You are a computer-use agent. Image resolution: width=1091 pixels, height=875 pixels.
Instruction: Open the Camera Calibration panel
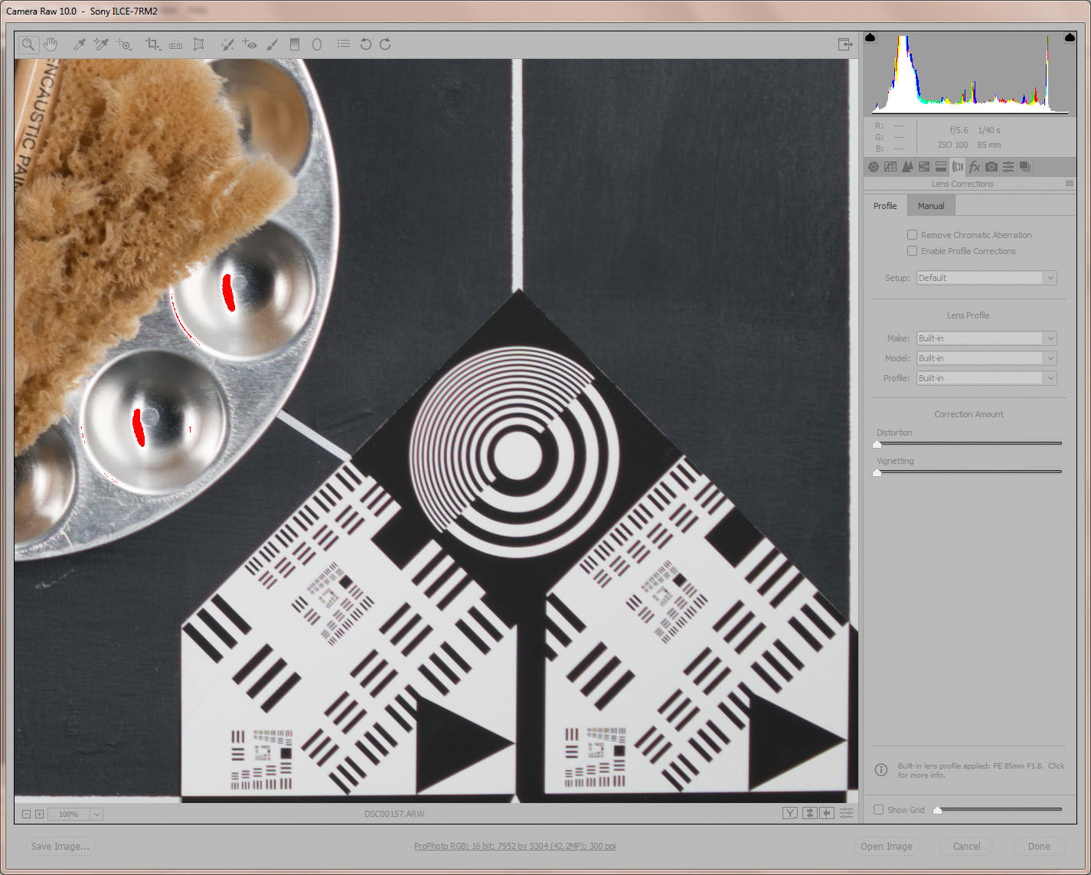point(991,167)
